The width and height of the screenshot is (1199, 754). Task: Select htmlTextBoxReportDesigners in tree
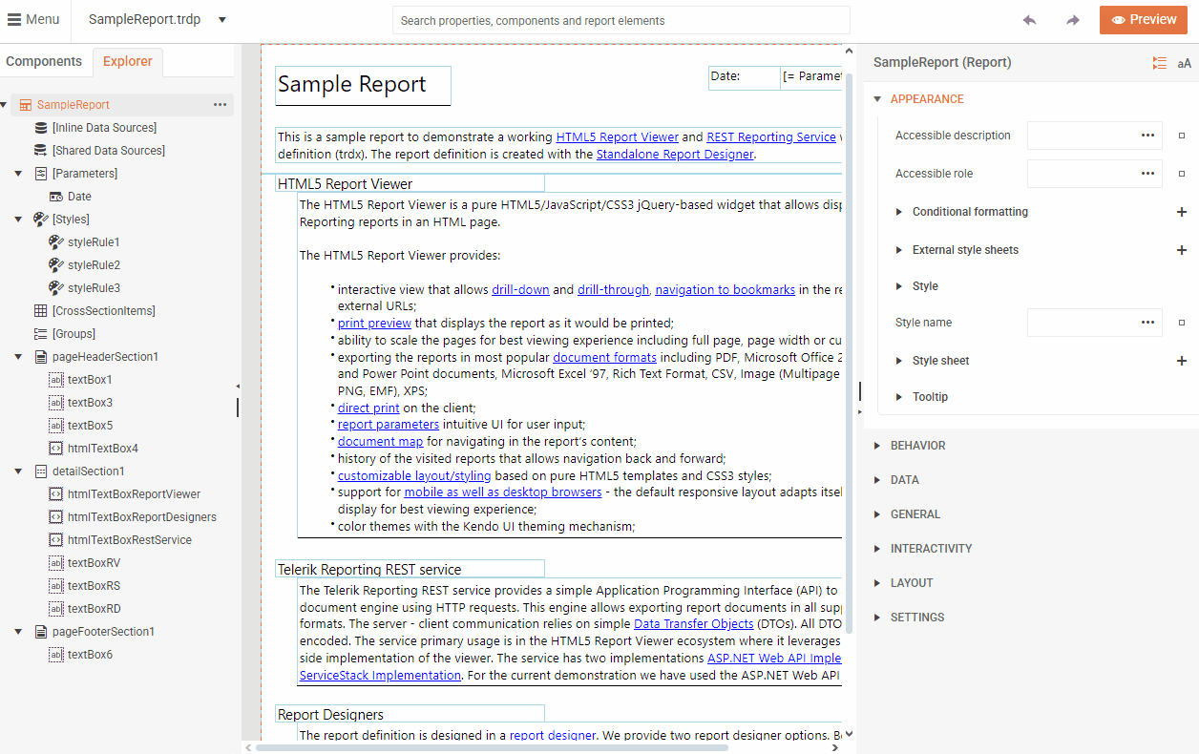[x=141, y=517]
